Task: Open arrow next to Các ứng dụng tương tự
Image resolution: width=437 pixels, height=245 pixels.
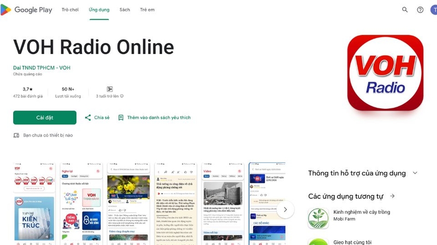Action: pos(392,196)
